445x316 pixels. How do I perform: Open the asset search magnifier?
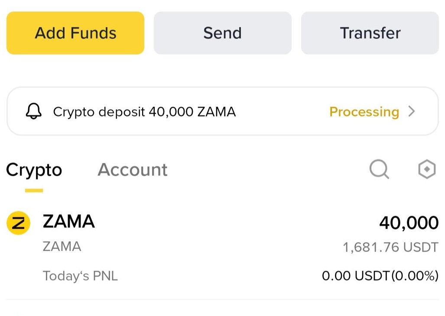pyautogui.click(x=379, y=169)
